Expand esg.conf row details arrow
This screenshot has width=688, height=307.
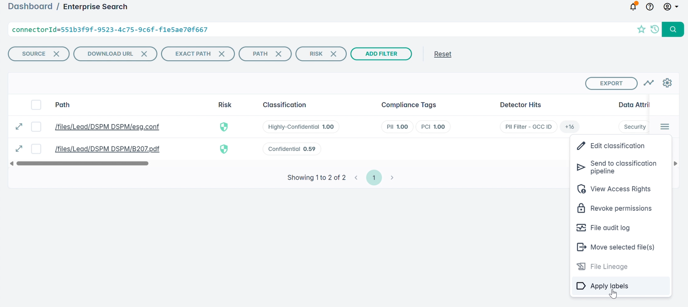click(19, 127)
